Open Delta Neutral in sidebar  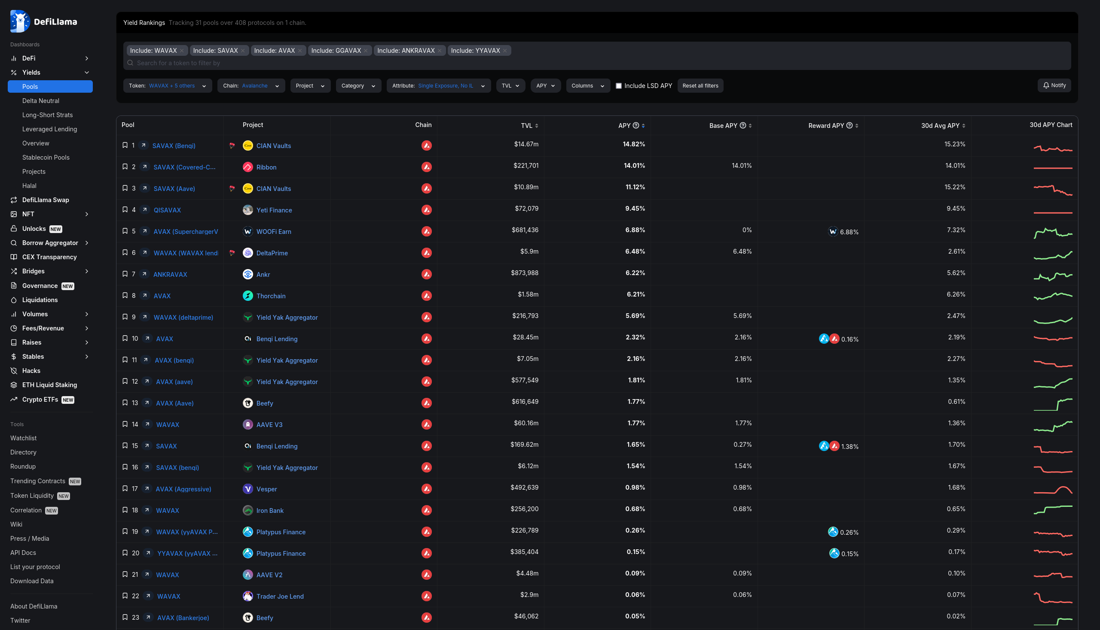41,101
